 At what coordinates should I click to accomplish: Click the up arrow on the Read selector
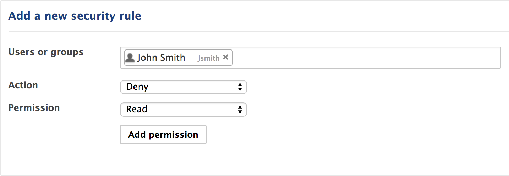[x=240, y=107]
